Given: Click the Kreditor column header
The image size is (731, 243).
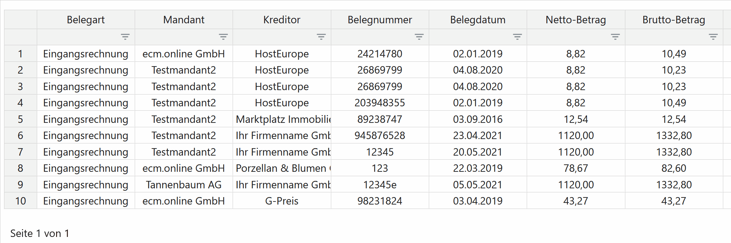Looking at the screenshot, I should click(282, 20).
